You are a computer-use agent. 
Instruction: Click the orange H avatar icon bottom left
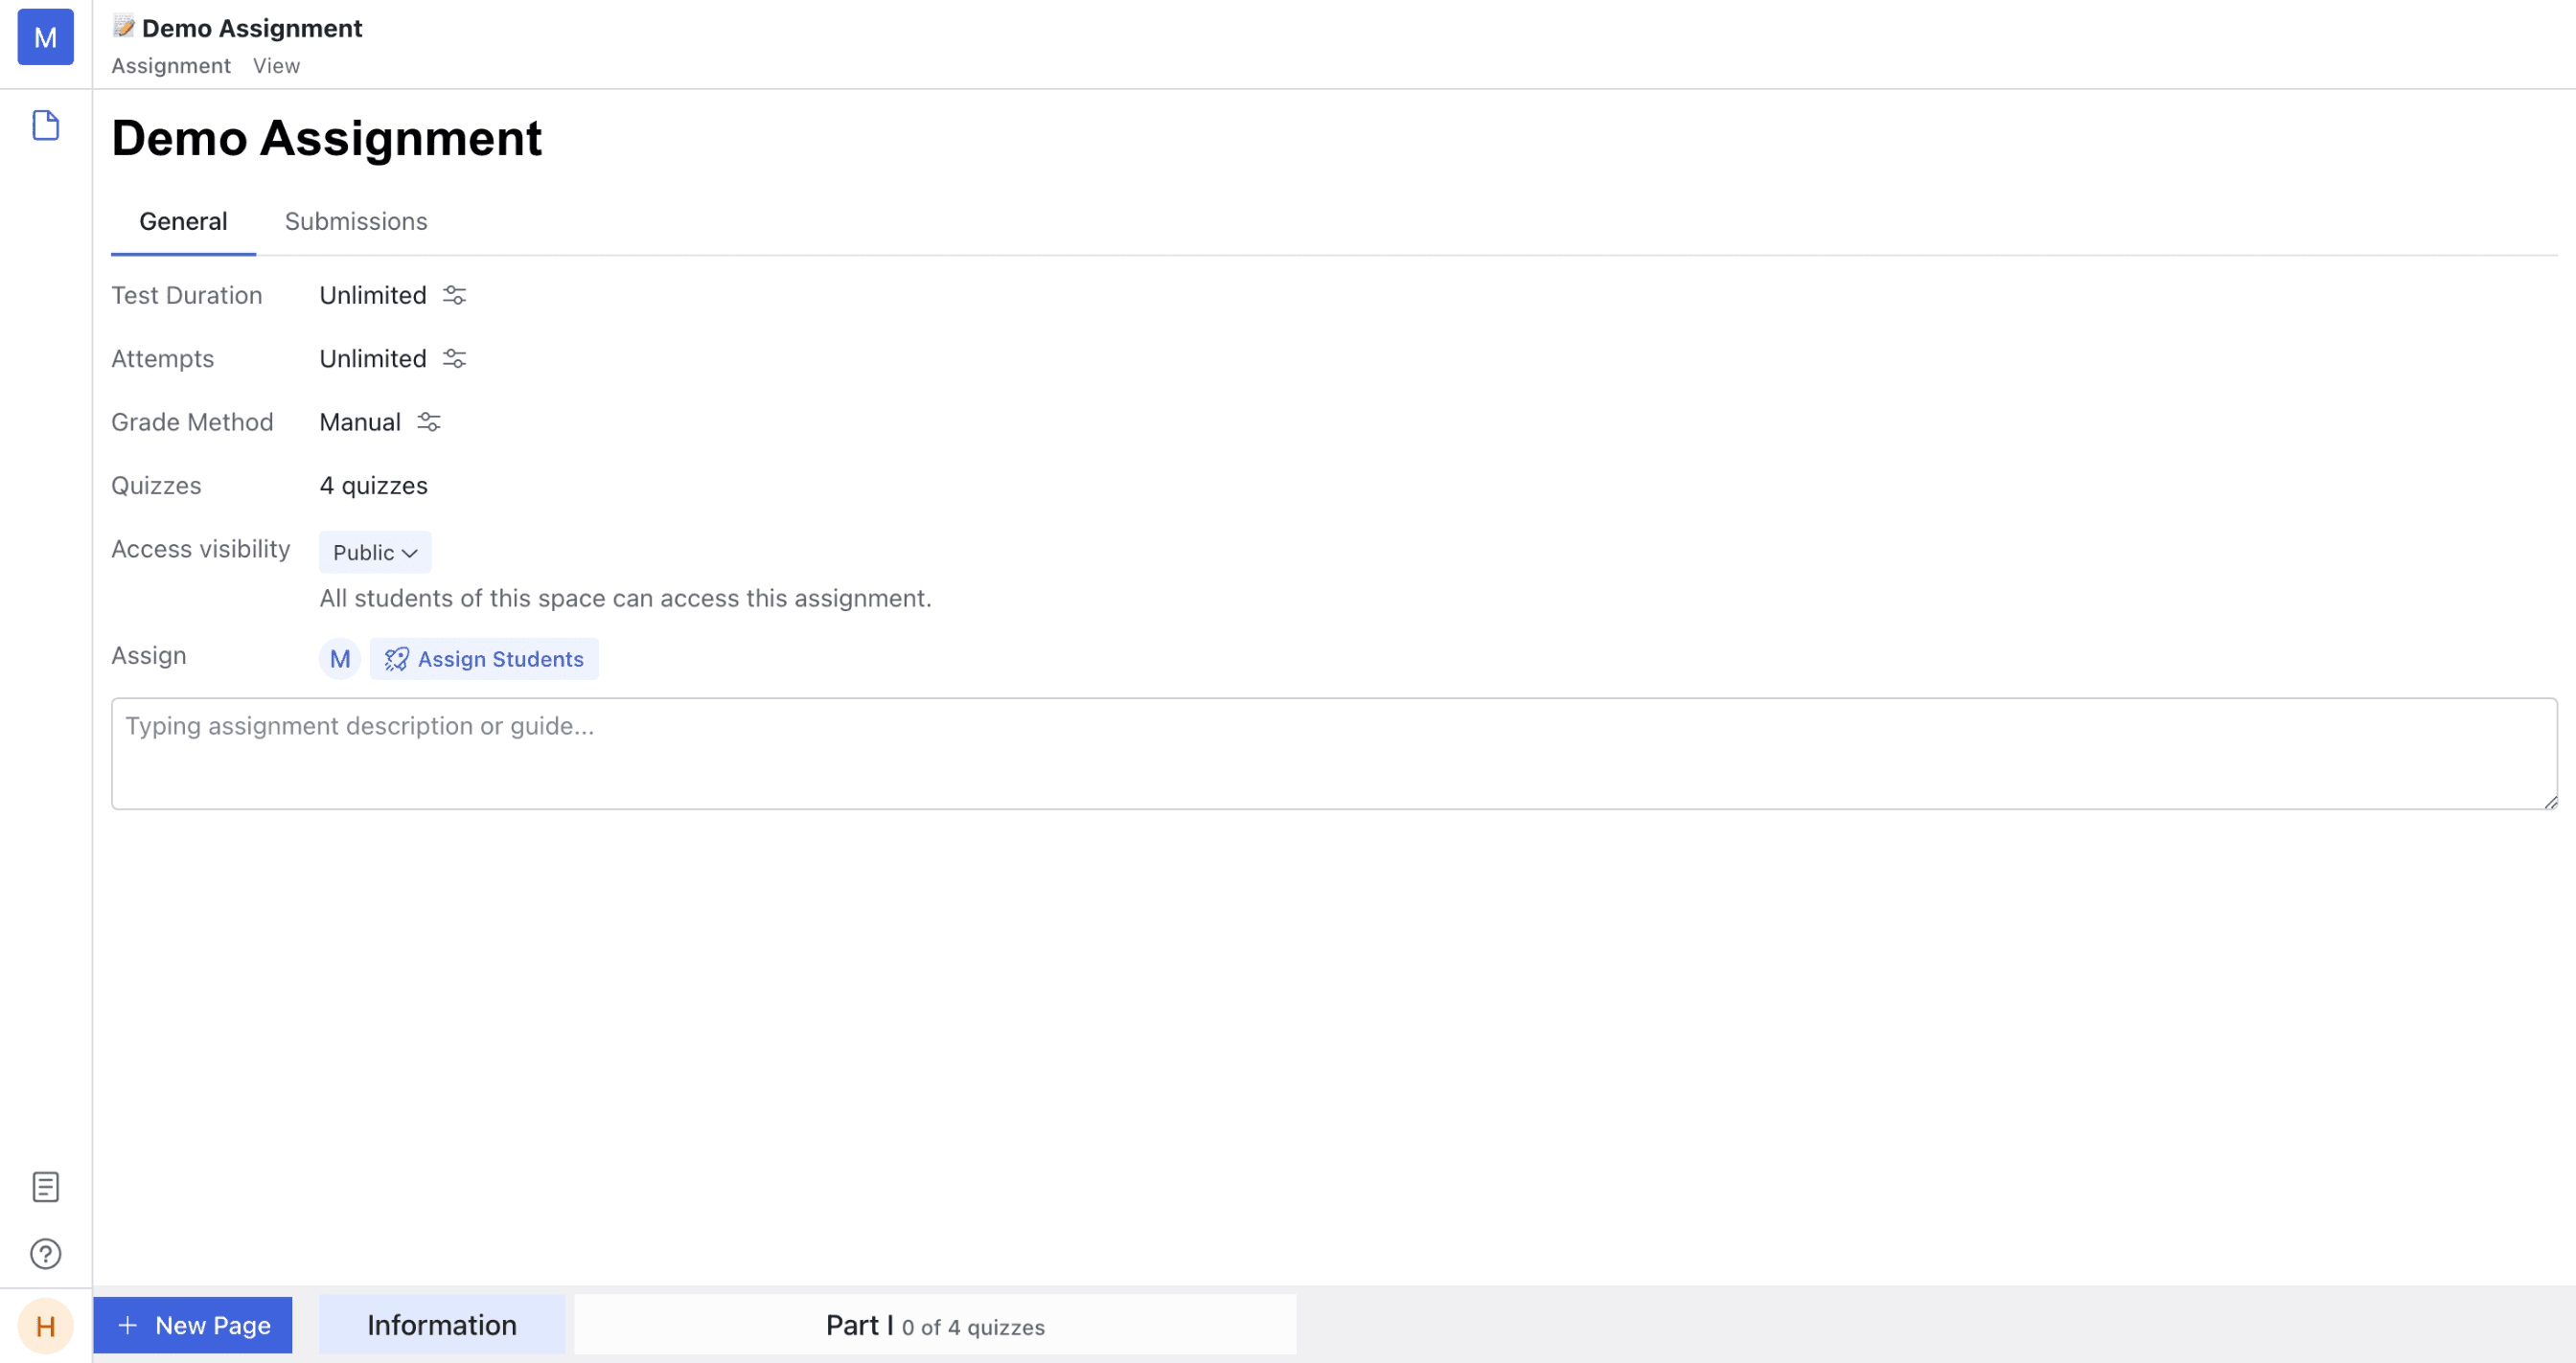pos(46,1326)
